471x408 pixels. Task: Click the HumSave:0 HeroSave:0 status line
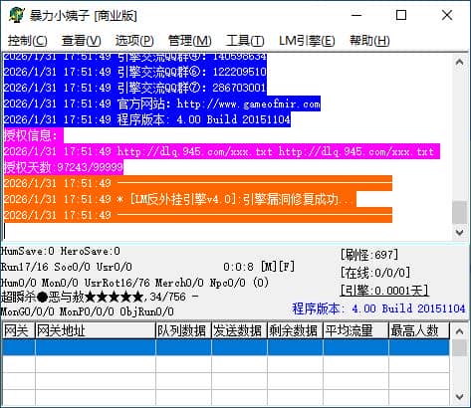pos(61,251)
